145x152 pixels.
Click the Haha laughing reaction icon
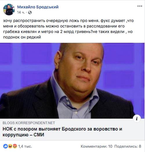10,146
